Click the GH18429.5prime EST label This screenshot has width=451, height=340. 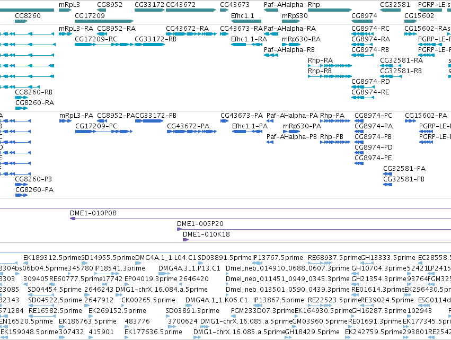[312, 332]
